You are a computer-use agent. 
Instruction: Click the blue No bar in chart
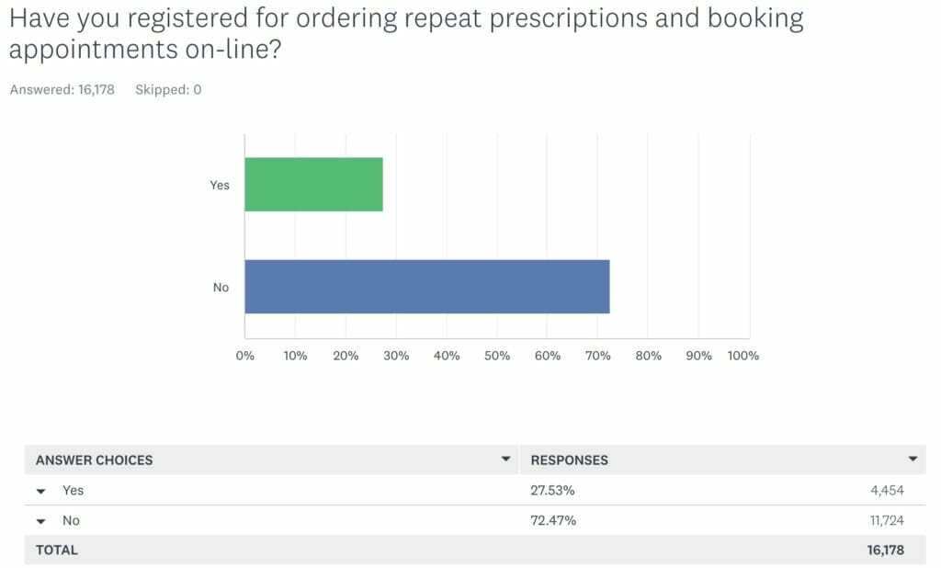tap(426, 287)
